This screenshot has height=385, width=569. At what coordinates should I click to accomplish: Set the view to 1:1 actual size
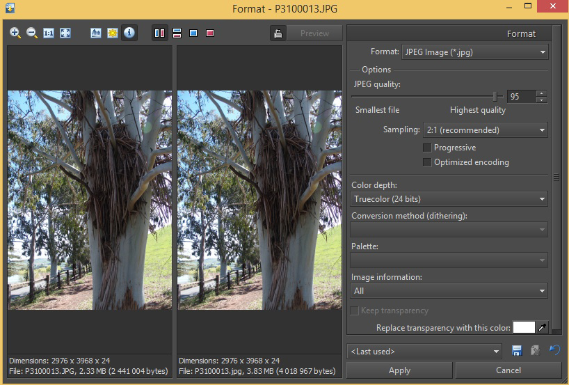click(48, 33)
